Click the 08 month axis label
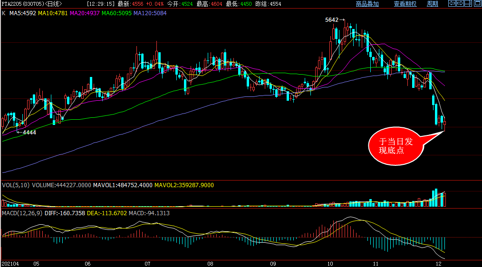This screenshot has height=267, width=482. 210,264
